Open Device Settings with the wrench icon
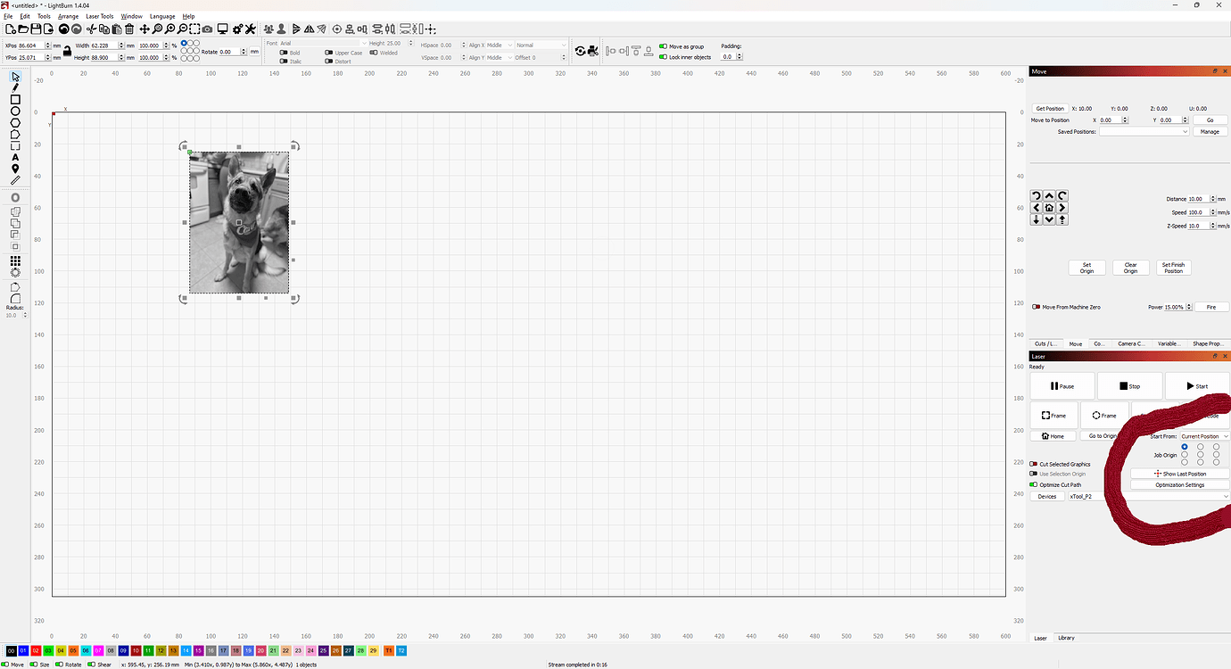 tap(250, 29)
